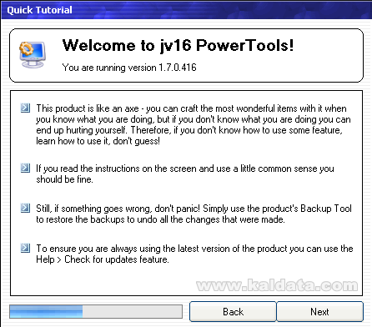This screenshot has height=327, width=372.
Task: Click the "Welcome to jv16 PowerTools!" heading
Action: pyautogui.click(x=178, y=45)
